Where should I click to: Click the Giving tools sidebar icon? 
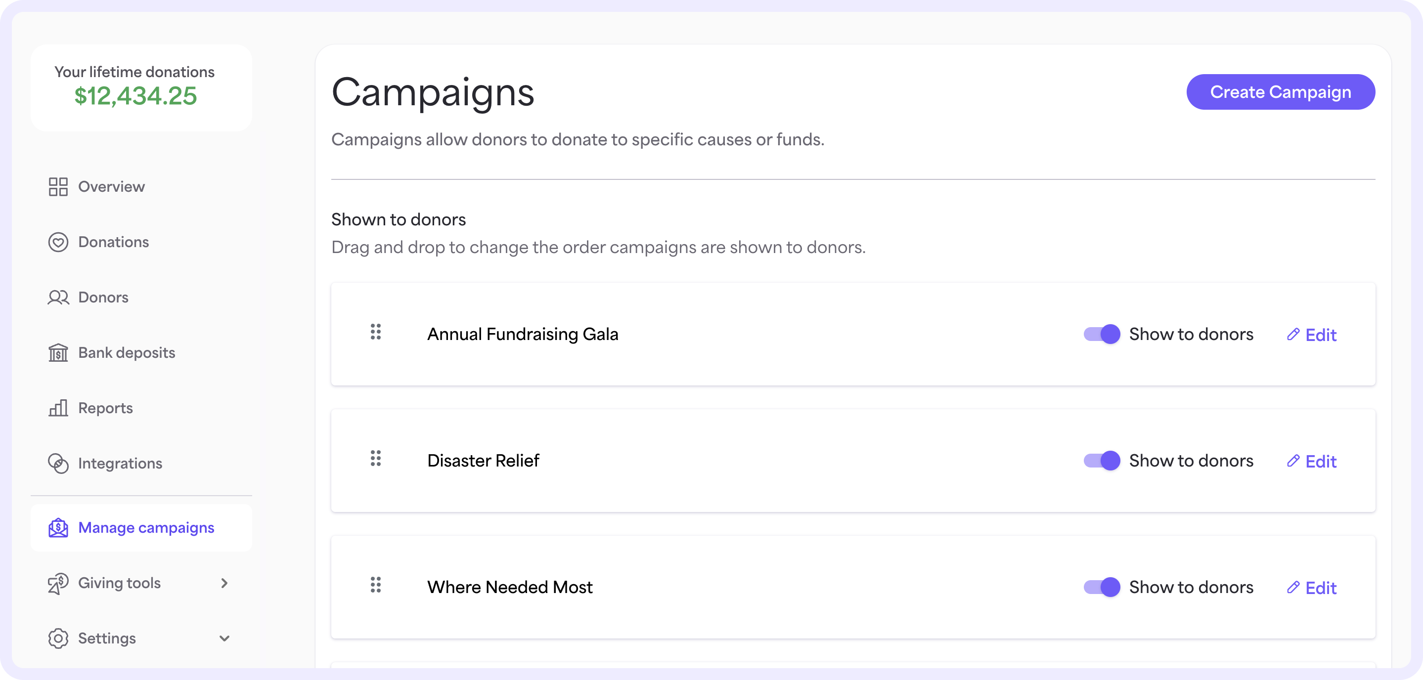(58, 582)
